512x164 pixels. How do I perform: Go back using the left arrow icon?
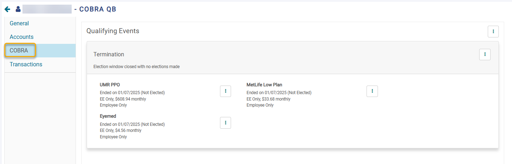click(7, 9)
